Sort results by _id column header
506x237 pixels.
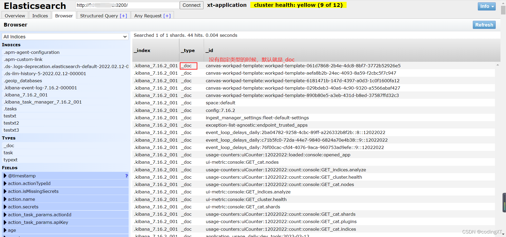(352, 50)
